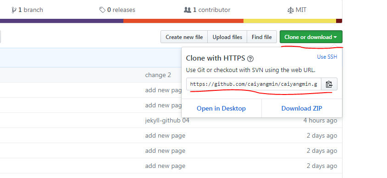Click Open in Desktop
The width and height of the screenshot is (387, 178).
click(221, 108)
